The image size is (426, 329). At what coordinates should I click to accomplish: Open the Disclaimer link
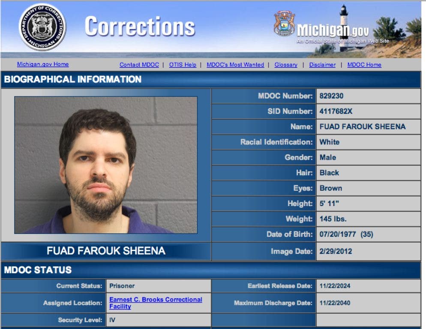[x=322, y=65]
